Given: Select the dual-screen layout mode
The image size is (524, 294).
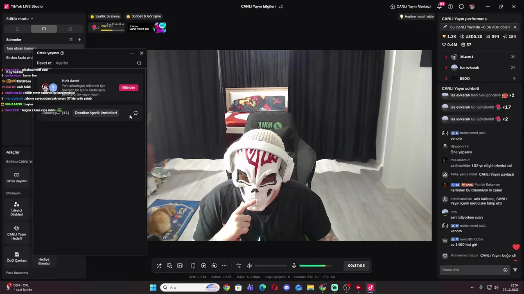Looking at the screenshot, I should [x=70, y=29].
